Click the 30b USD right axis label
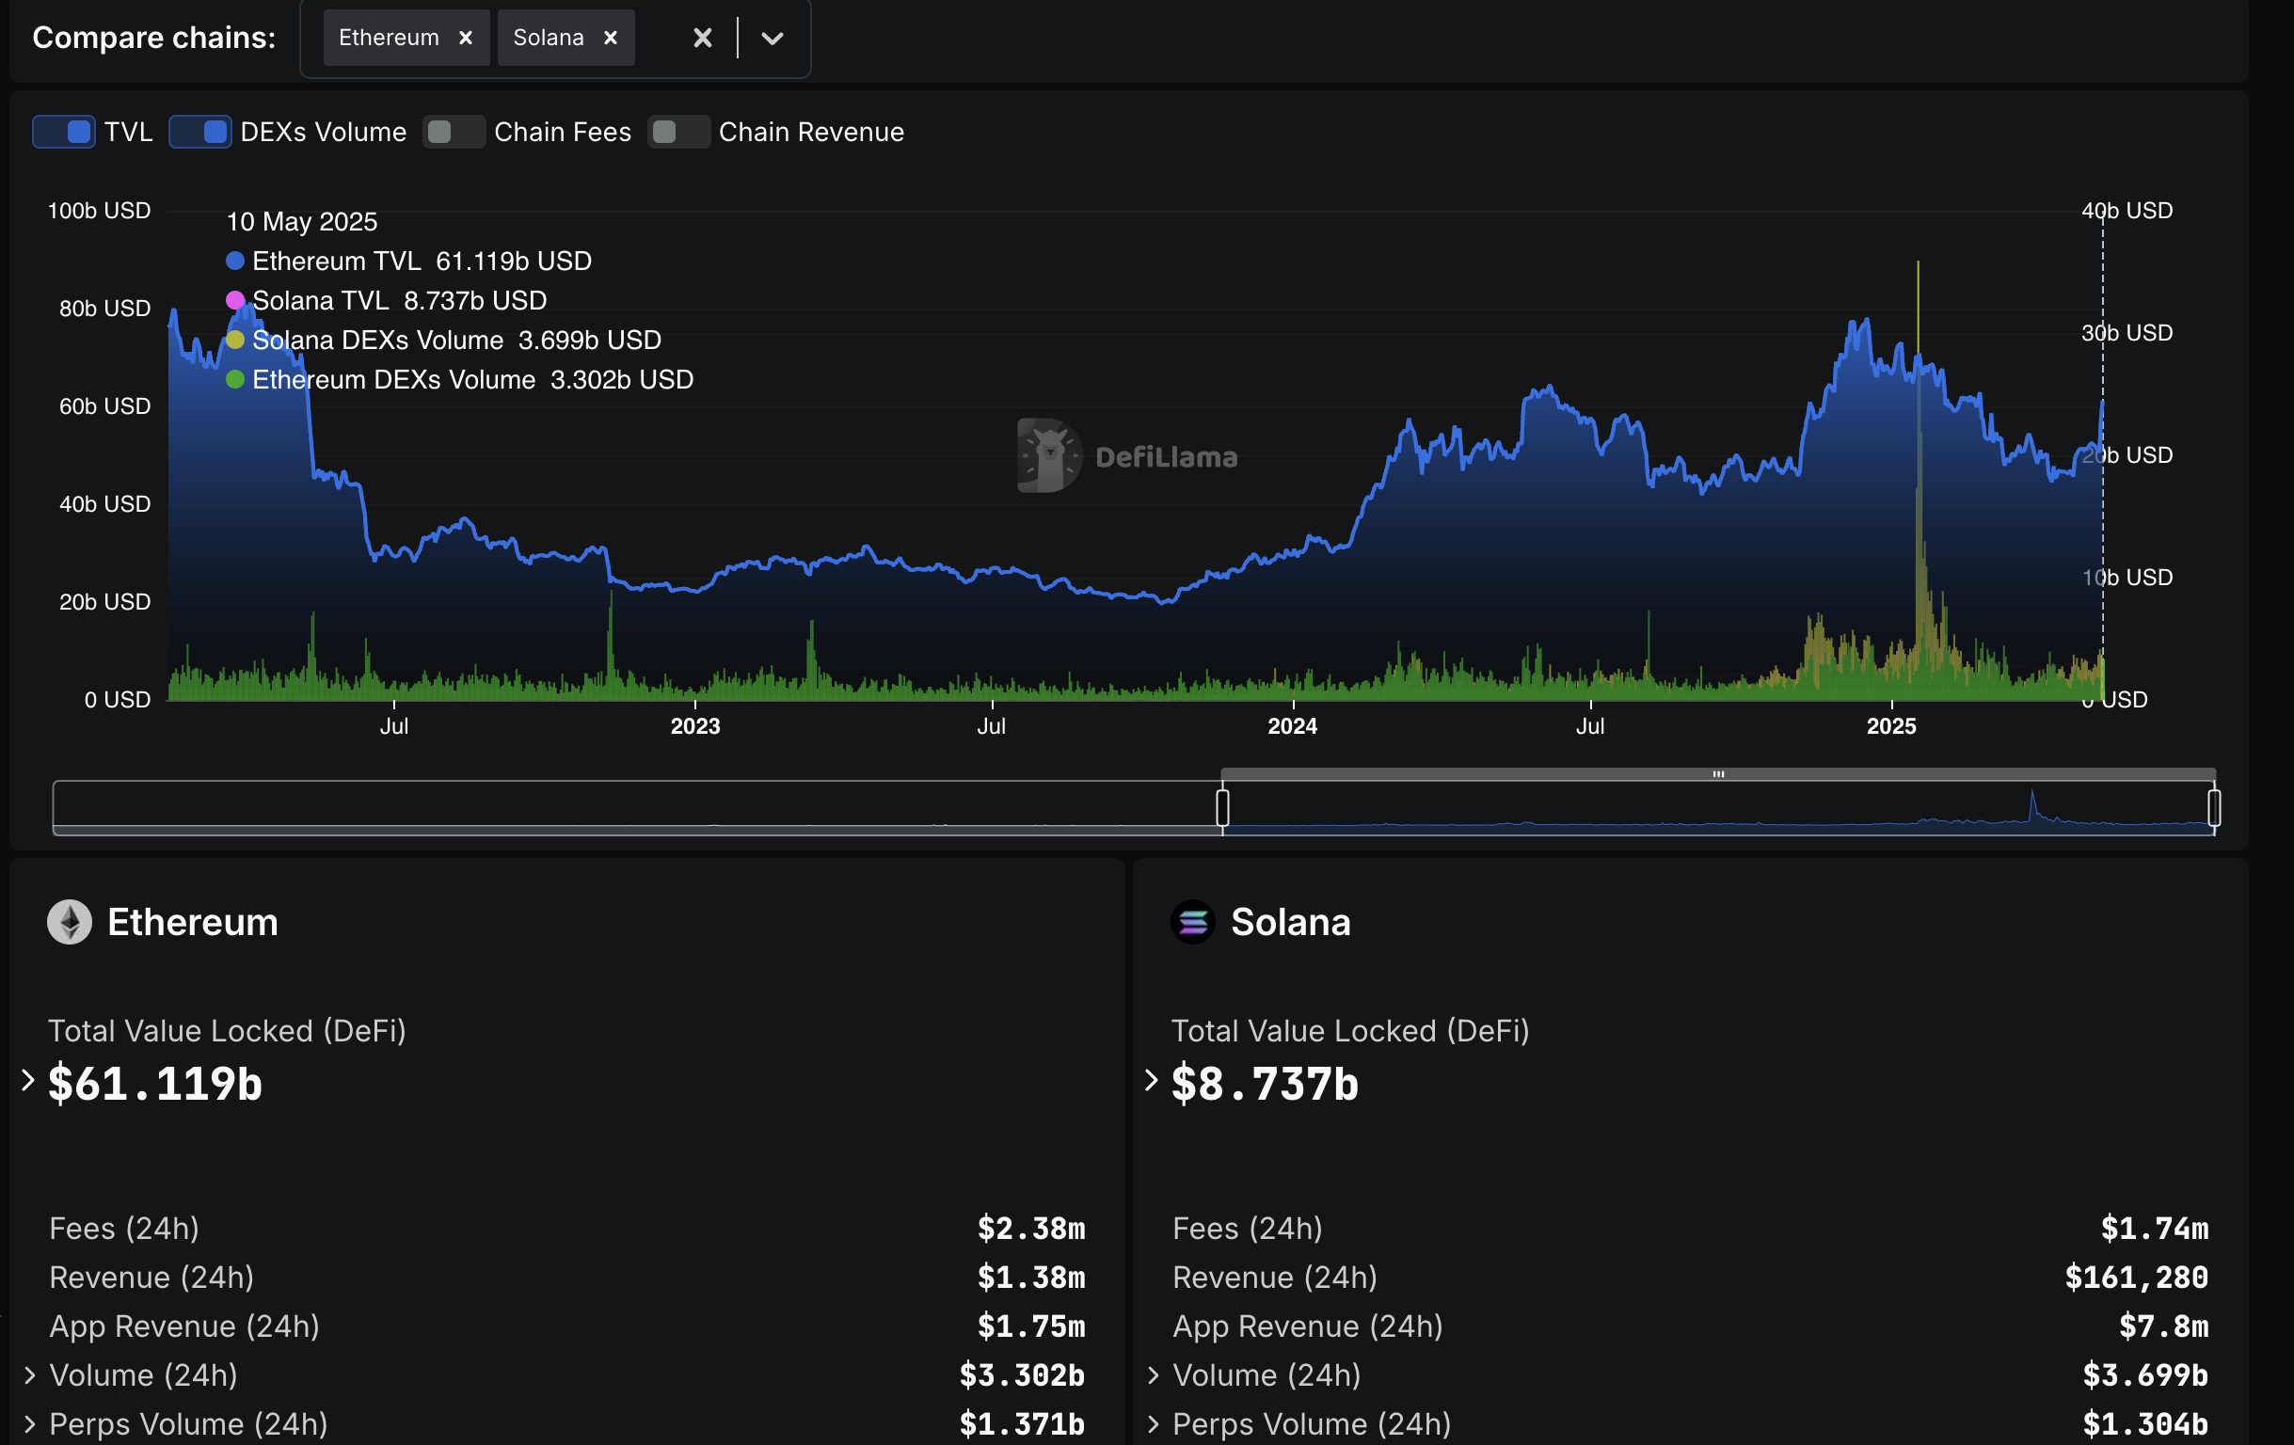Screen dimensions: 2294x1445 2127,332
